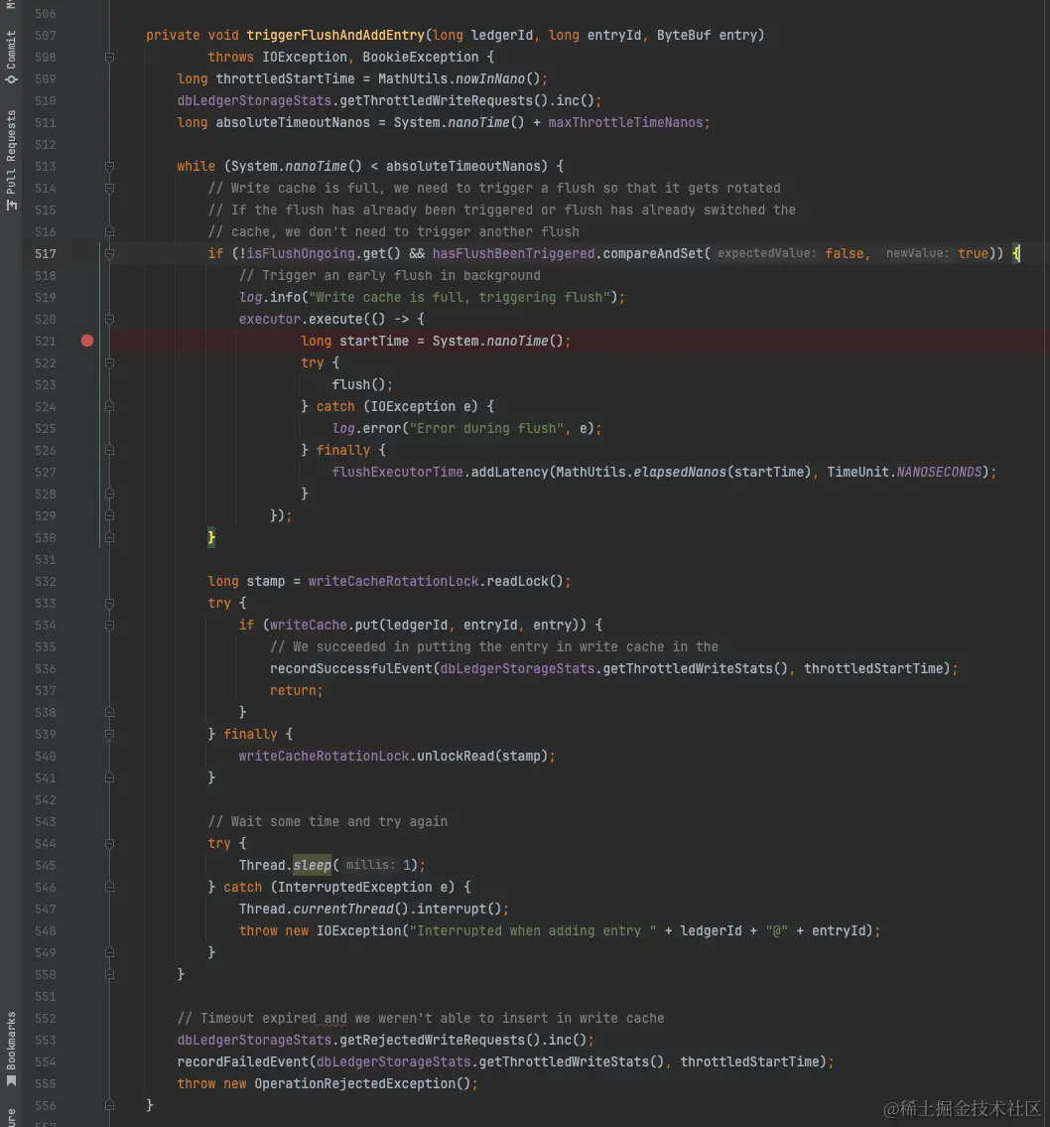
Task: Open the Pull Requests tool window tab
Action: (11, 160)
